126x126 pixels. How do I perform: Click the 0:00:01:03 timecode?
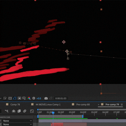tap(61, 98)
